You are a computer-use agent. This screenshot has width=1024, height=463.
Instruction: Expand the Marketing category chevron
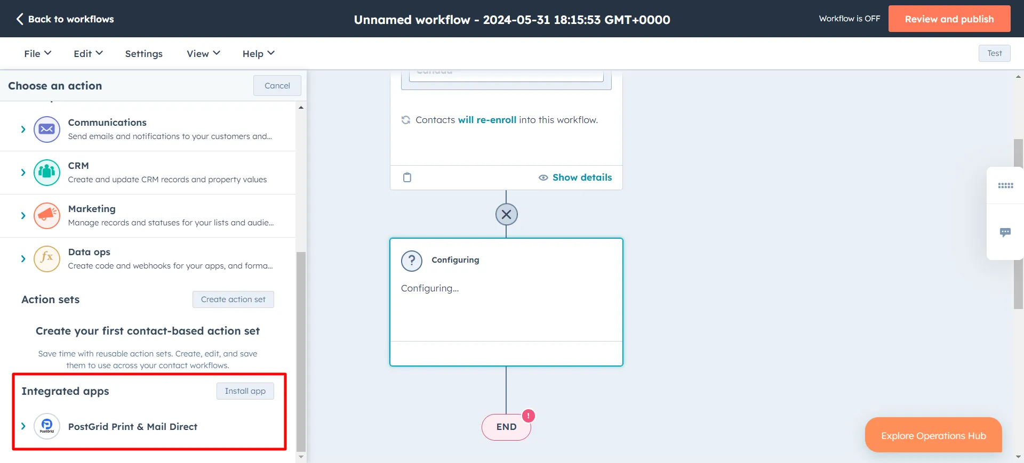pyautogui.click(x=23, y=215)
